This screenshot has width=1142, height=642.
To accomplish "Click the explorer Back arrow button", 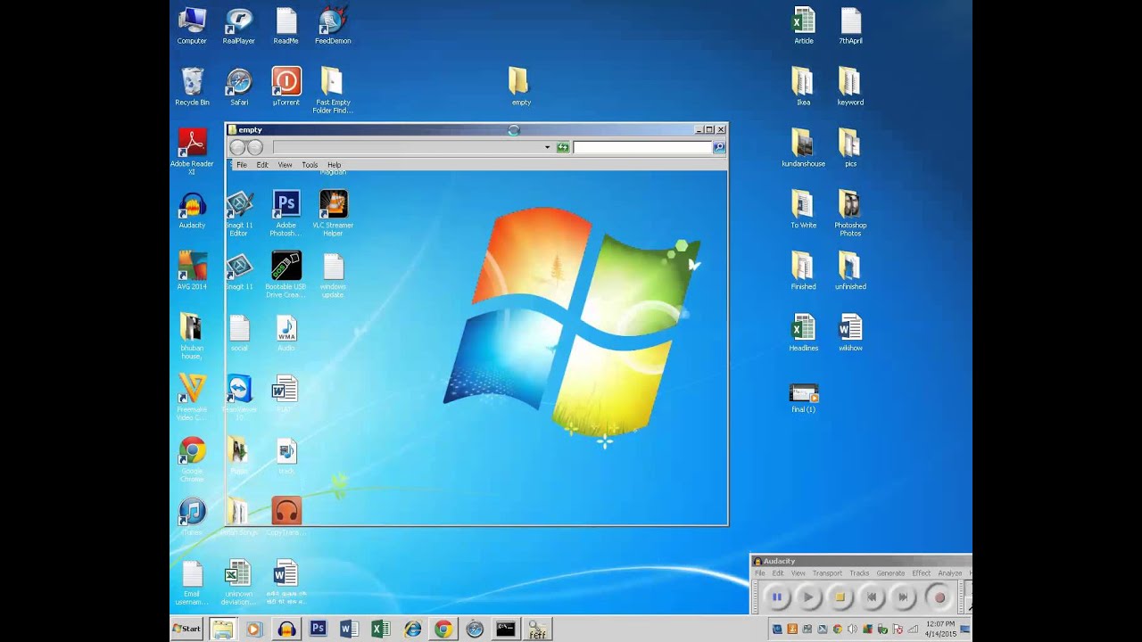I will (x=237, y=147).
